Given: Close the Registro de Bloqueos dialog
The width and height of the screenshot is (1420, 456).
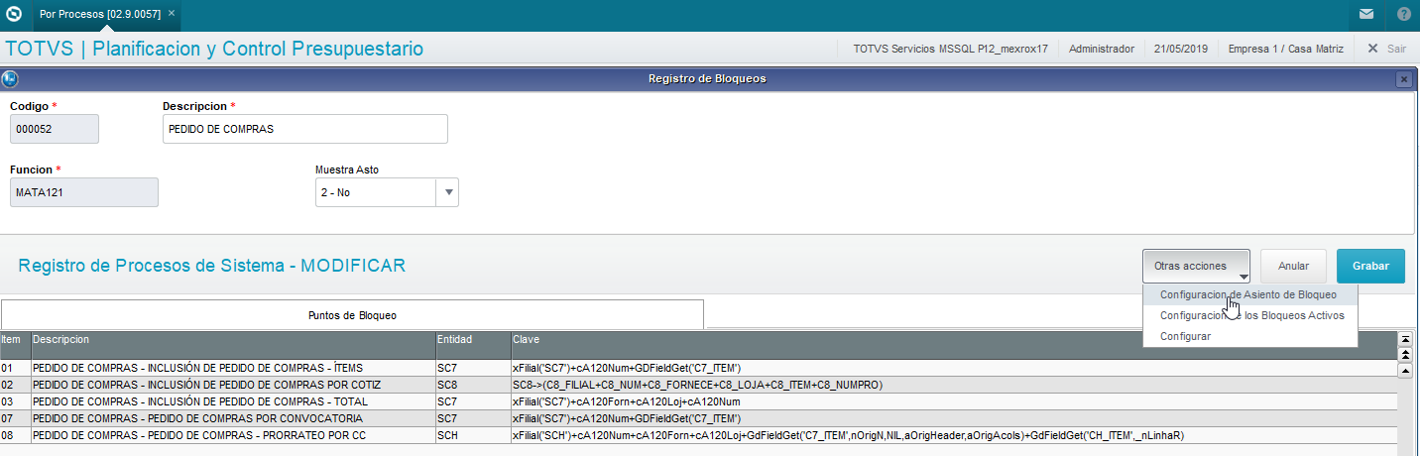Looking at the screenshot, I should [1403, 79].
